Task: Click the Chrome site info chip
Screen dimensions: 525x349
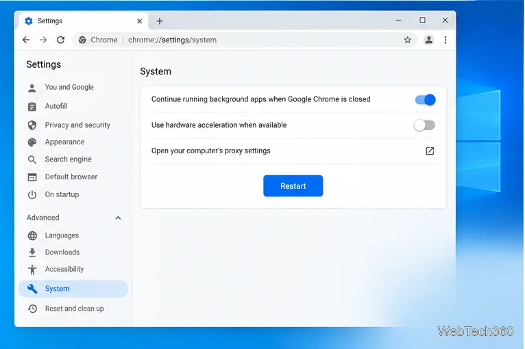Action: pyautogui.click(x=98, y=40)
